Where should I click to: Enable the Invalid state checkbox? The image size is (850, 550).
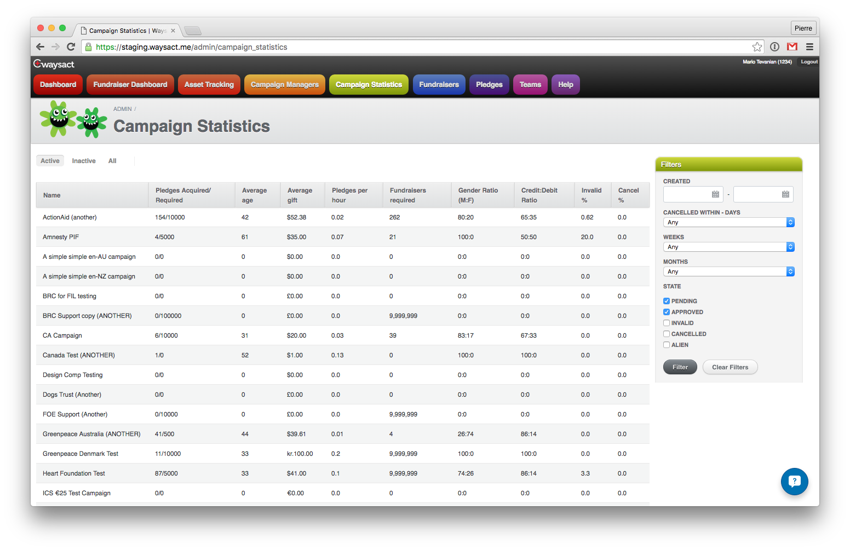(x=667, y=323)
